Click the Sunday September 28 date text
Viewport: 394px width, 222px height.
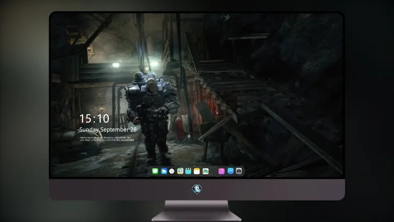coord(108,129)
